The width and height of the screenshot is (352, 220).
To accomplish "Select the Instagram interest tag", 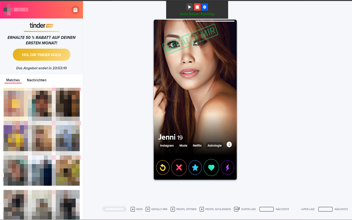I will tap(167, 145).
